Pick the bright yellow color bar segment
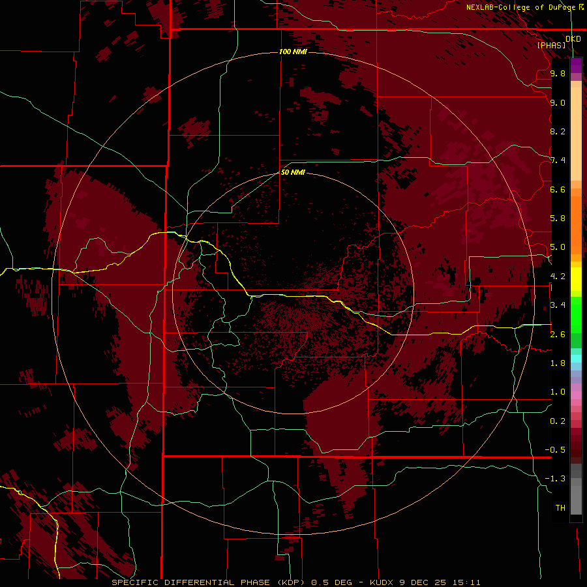Image resolution: width=587 pixels, height=587 pixels. click(576, 279)
